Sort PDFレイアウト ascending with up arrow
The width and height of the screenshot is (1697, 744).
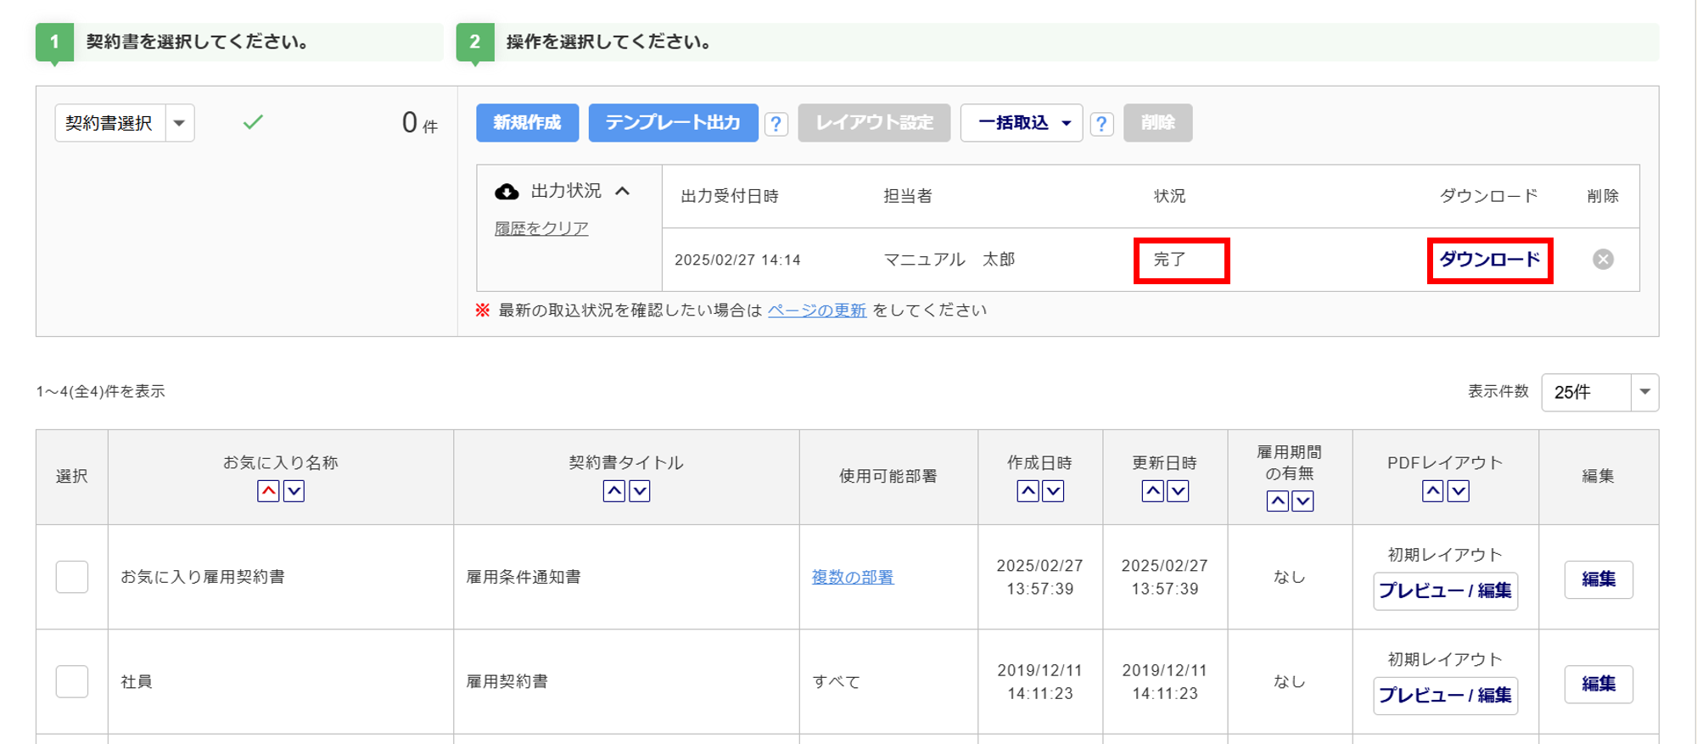(x=1433, y=491)
